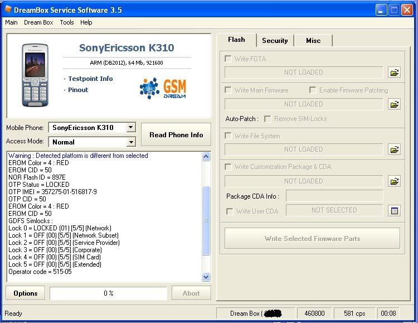Image resolution: width=418 pixels, height=323 pixels.
Task: Toggle Write File System checkbox
Action: tap(228, 136)
